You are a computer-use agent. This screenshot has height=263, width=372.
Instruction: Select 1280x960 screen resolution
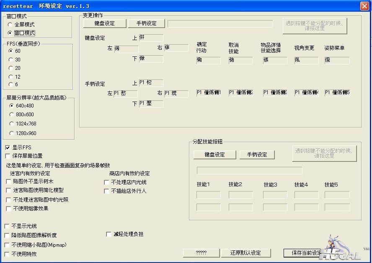tap(12, 133)
